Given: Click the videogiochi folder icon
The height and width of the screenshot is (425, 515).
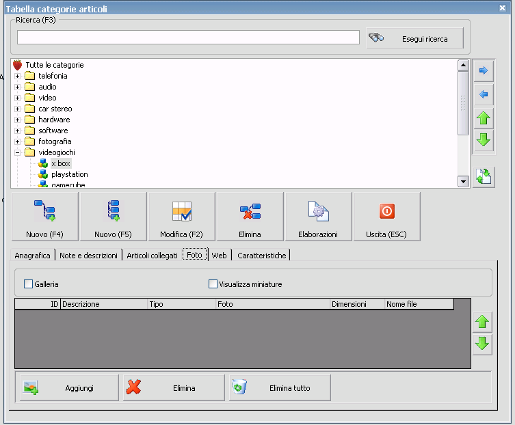Looking at the screenshot, I should (30, 152).
